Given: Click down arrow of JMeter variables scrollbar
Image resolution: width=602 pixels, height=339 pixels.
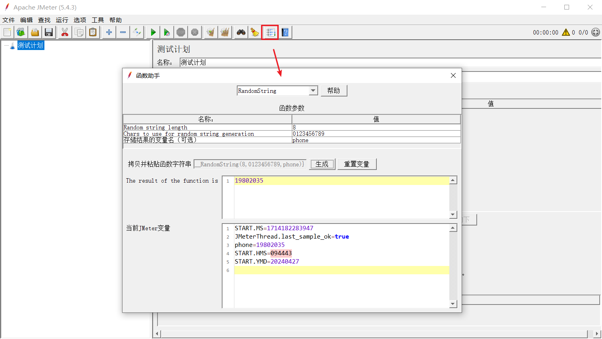Looking at the screenshot, I should [x=453, y=304].
